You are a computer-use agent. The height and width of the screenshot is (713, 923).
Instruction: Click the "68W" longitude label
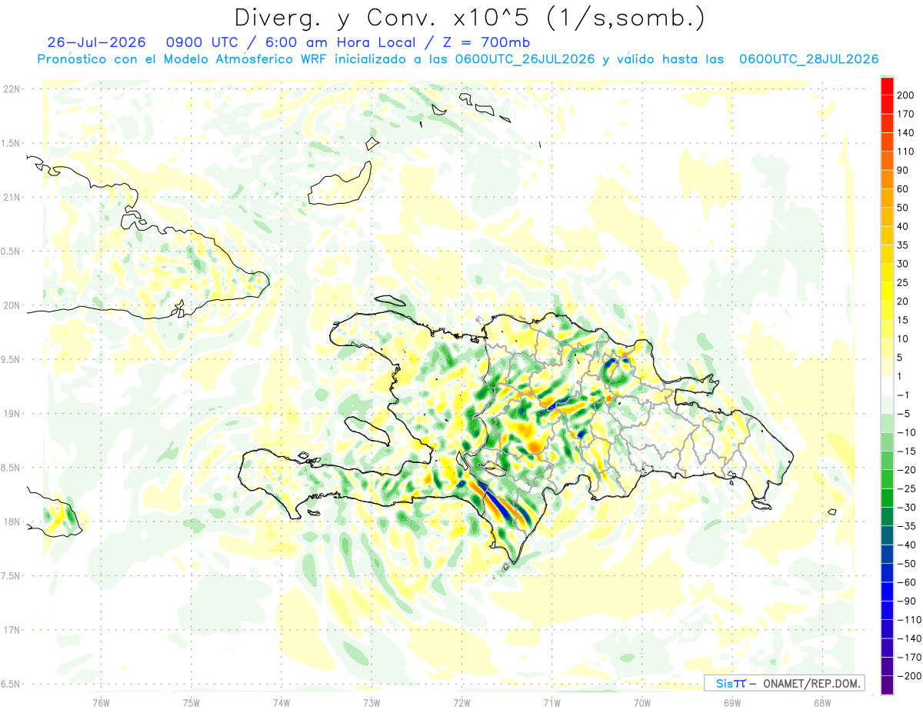pyautogui.click(x=821, y=703)
